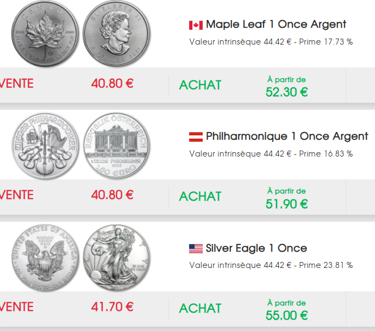Image resolution: width=375 pixels, height=331 pixels.
Task: Open the Walking Liberty coin image
Action: coord(115,258)
